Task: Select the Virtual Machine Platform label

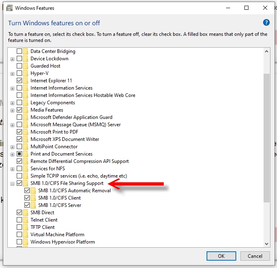Action: point(57,235)
